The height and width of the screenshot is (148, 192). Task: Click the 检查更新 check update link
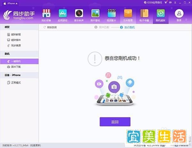pyautogui.click(x=36, y=145)
